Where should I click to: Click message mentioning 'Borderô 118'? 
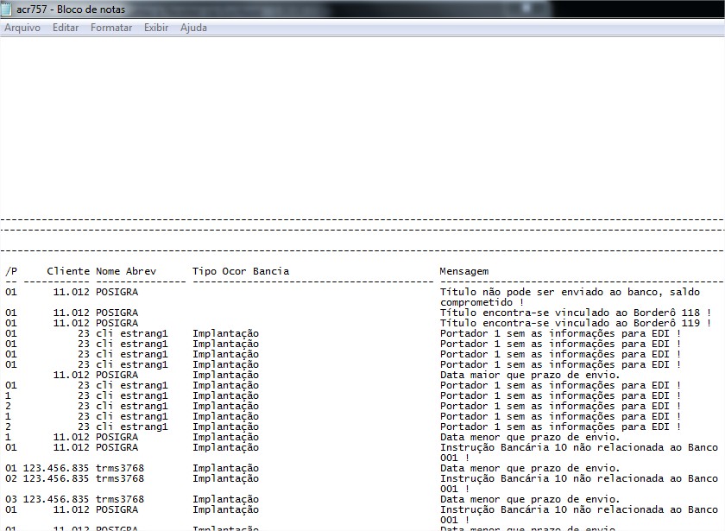click(575, 313)
